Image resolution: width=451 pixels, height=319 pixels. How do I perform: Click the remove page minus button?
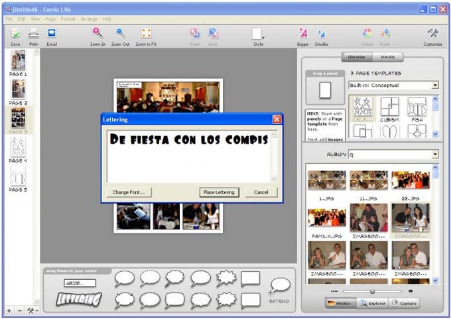click(19, 310)
